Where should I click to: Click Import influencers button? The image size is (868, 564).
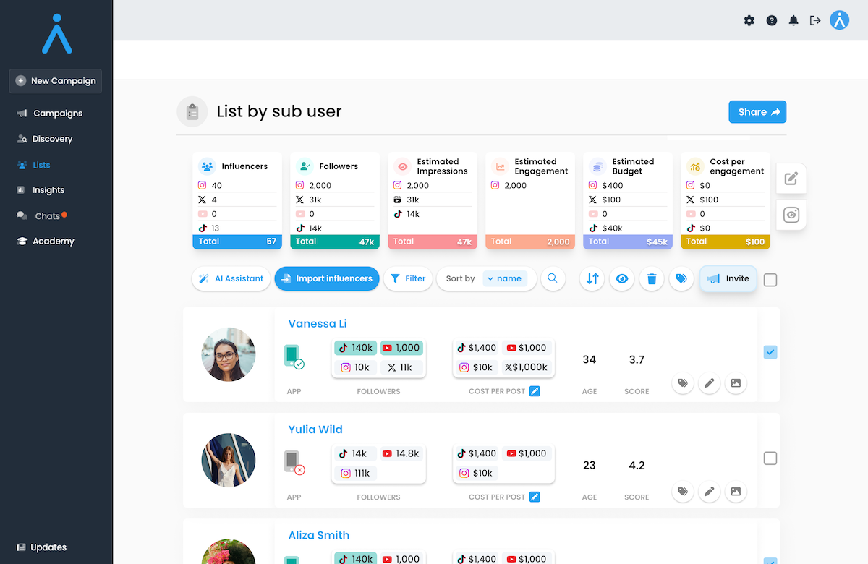pyautogui.click(x=327, y=278)
